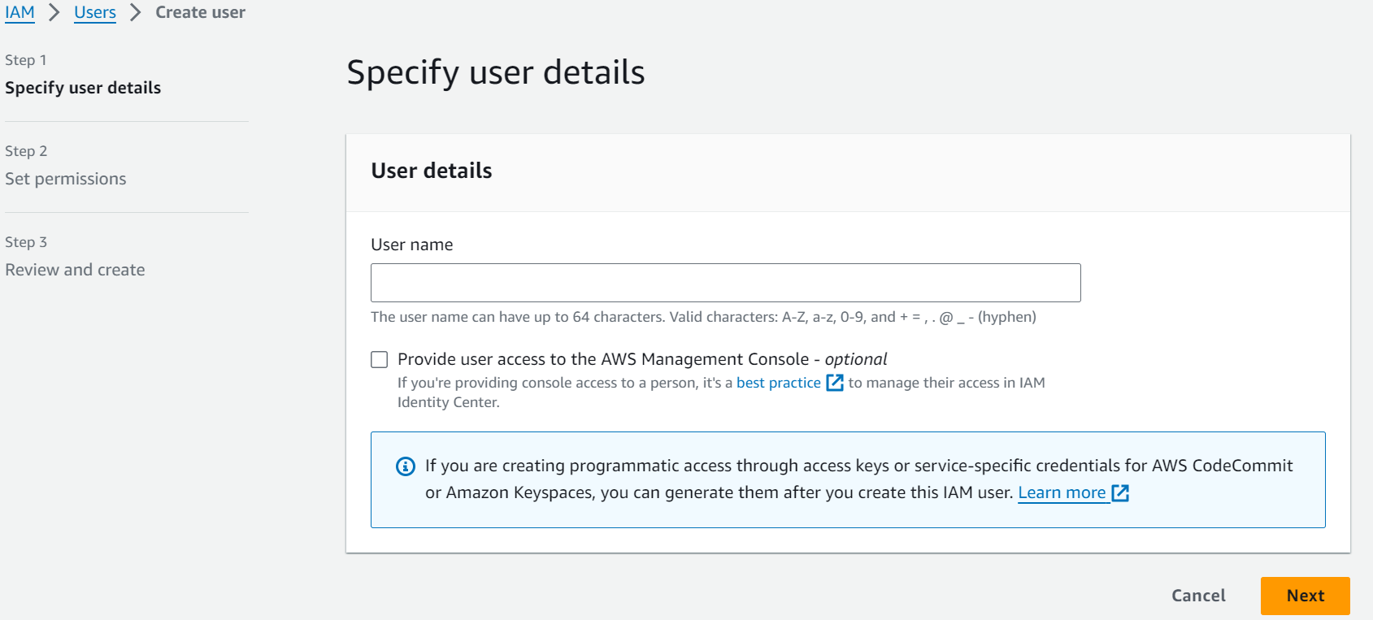Screen dimensions: 1373x620
Task: Open the Learn more link
Action: coord(1062,492)
